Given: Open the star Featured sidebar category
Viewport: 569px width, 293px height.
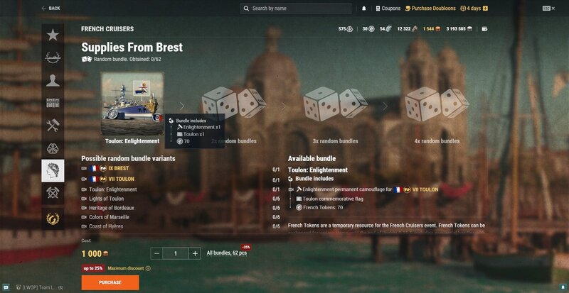Looking at the screenshot, I should pyautogui.click(x=53, y=35).
